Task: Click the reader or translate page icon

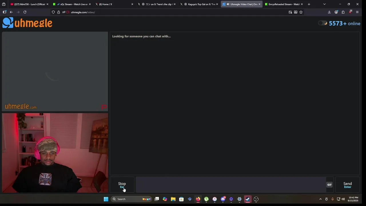Action: (x=296, y=12)
